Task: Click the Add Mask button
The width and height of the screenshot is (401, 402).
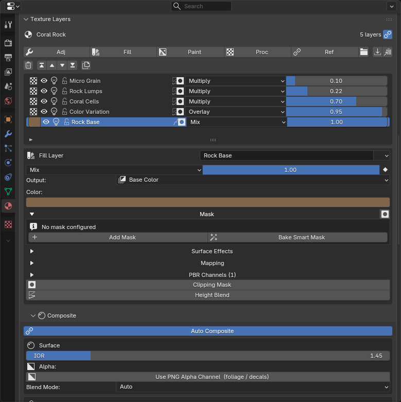Action: coord(118,237)
